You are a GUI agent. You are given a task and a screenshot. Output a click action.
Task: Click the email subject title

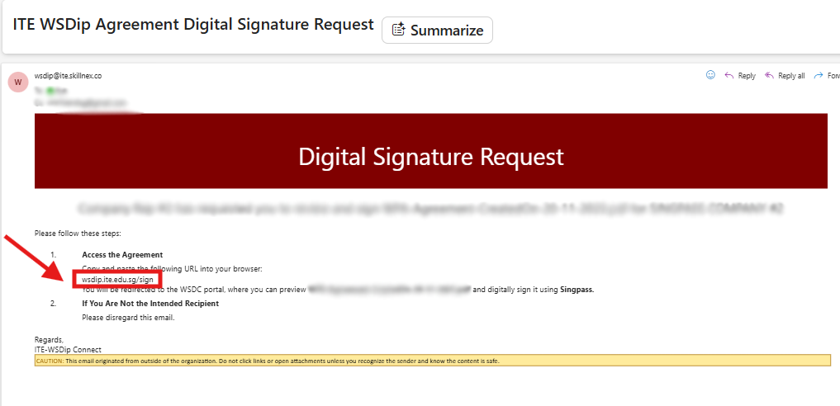point(193,25)
